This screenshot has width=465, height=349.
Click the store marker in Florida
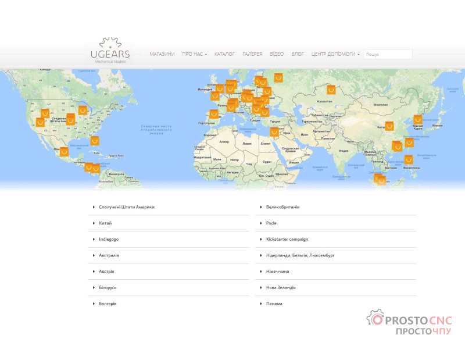pyautogui.click(x=95, y=140)
